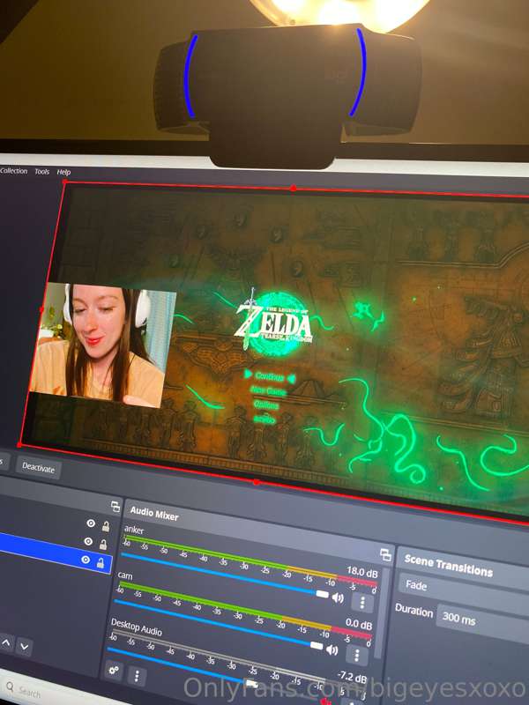Click the bottom-left red corner handle
529x705 pixels.
point(19,445)
